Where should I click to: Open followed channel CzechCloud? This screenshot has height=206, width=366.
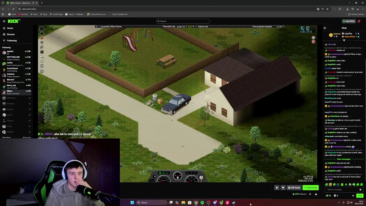coord(16,70)
